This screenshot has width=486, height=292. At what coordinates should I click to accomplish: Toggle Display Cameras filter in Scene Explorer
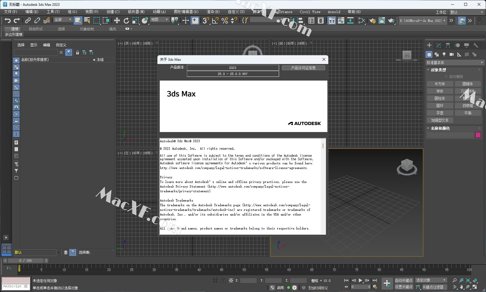point(16,81)
